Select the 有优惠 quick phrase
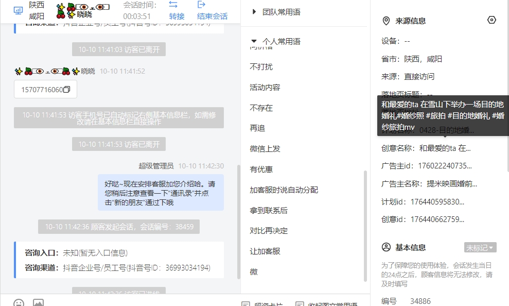509x306 pixels. click(x=261, y=169)
